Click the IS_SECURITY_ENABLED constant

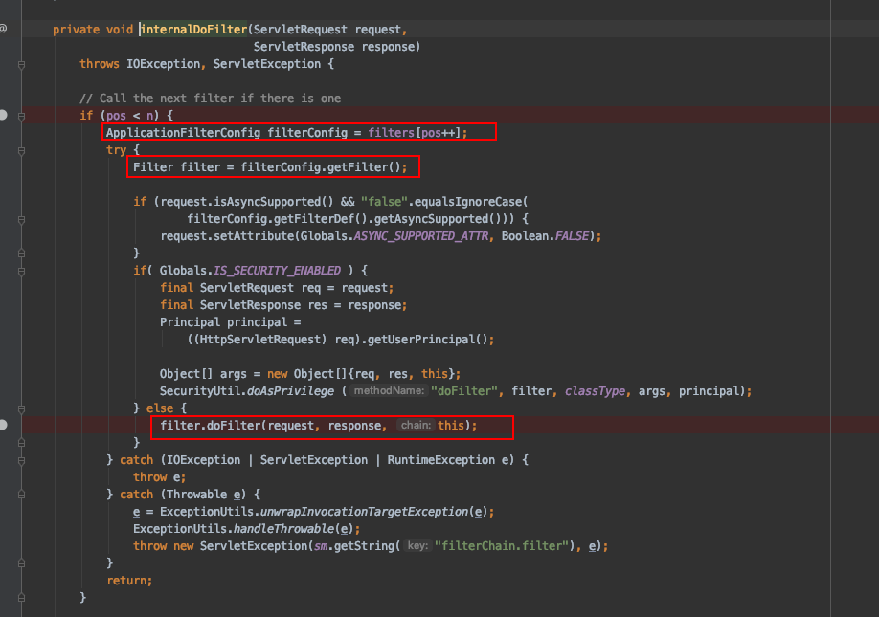pos(277,271)
